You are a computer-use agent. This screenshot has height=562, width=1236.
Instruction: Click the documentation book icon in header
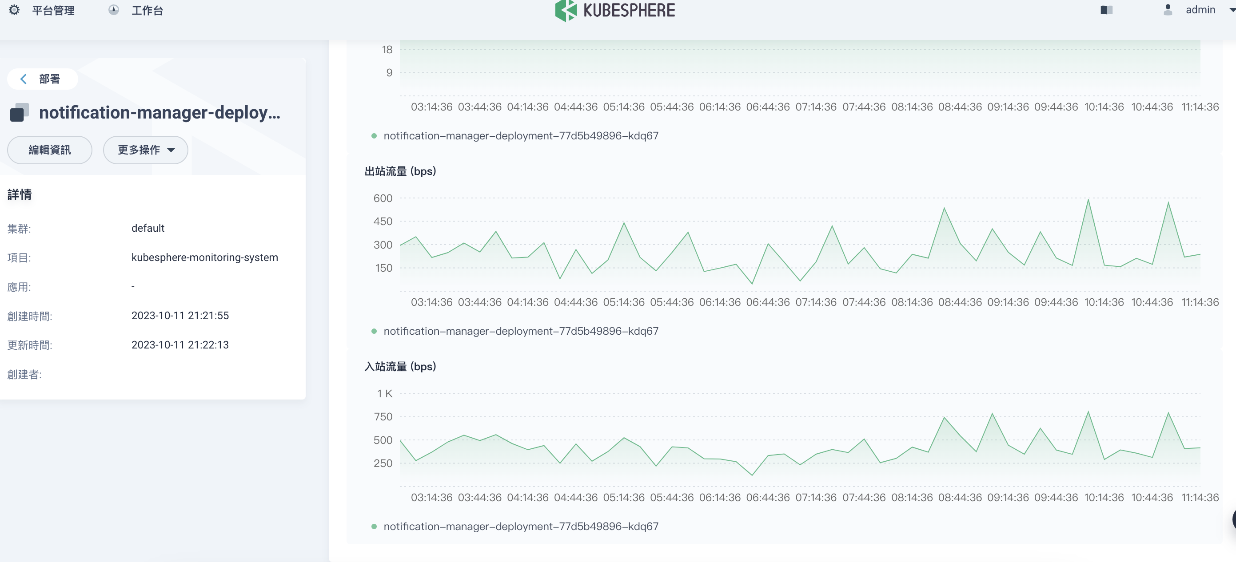1106,10
